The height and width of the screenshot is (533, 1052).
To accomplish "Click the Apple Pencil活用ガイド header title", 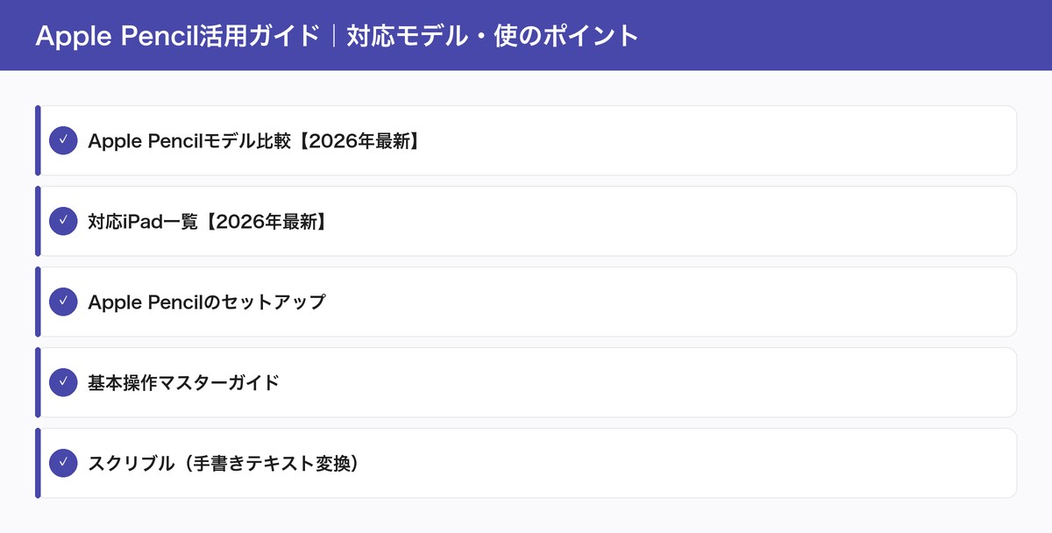I will tap(337, 36).
